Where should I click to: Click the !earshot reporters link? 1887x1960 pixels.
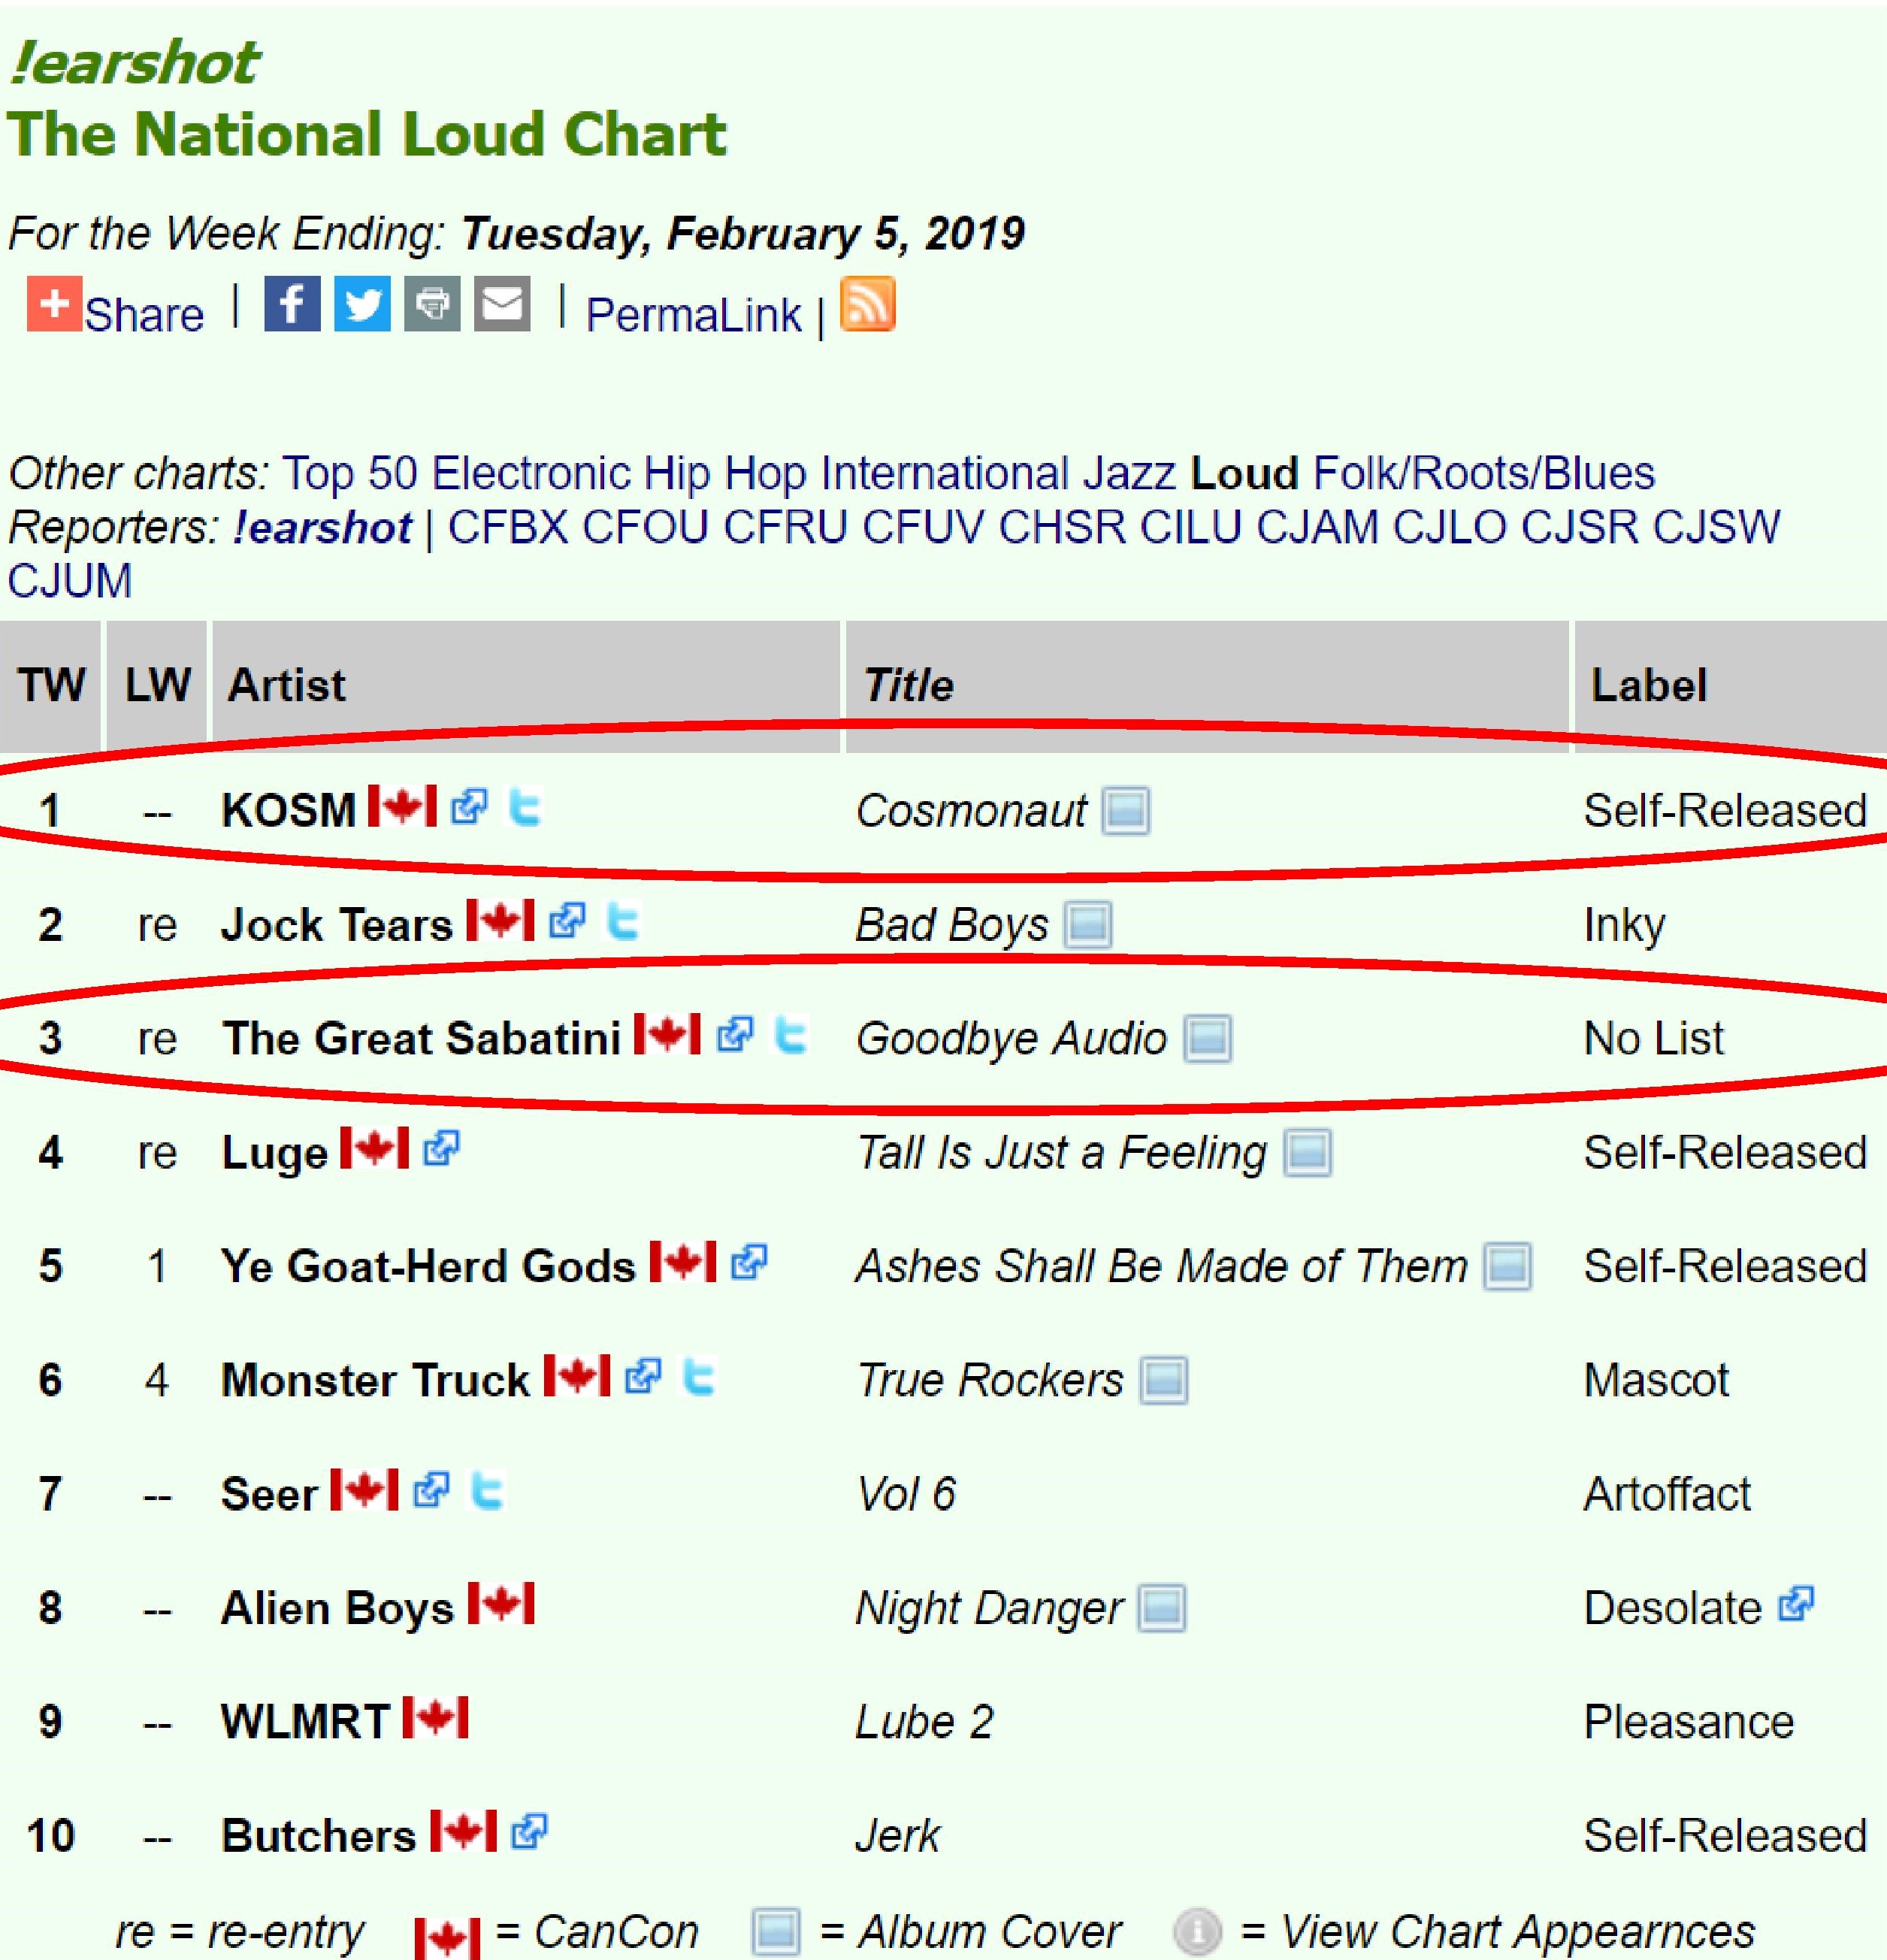click(322, 527)
